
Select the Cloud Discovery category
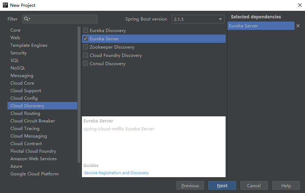tap(42, 106)
